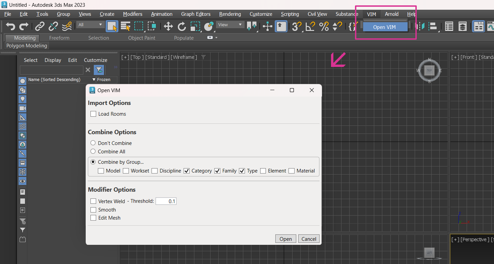Check the Model group checkbox
The width and height of the screenshot is (494, 264).
tap(101, 171)
